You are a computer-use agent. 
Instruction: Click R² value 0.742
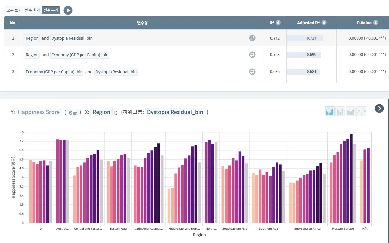tap(275, 38)
